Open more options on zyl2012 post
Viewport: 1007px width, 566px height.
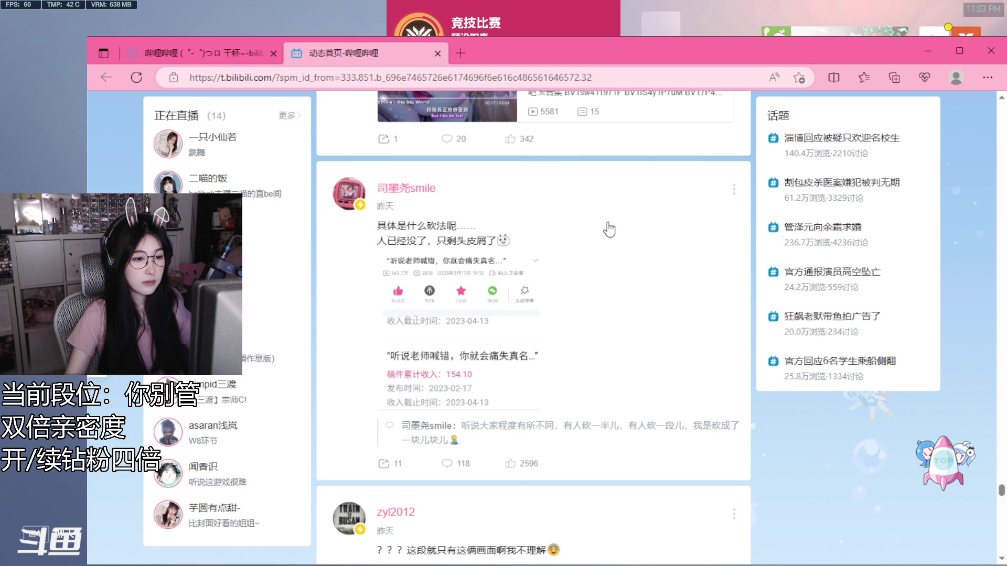click(x=734, y=514)
